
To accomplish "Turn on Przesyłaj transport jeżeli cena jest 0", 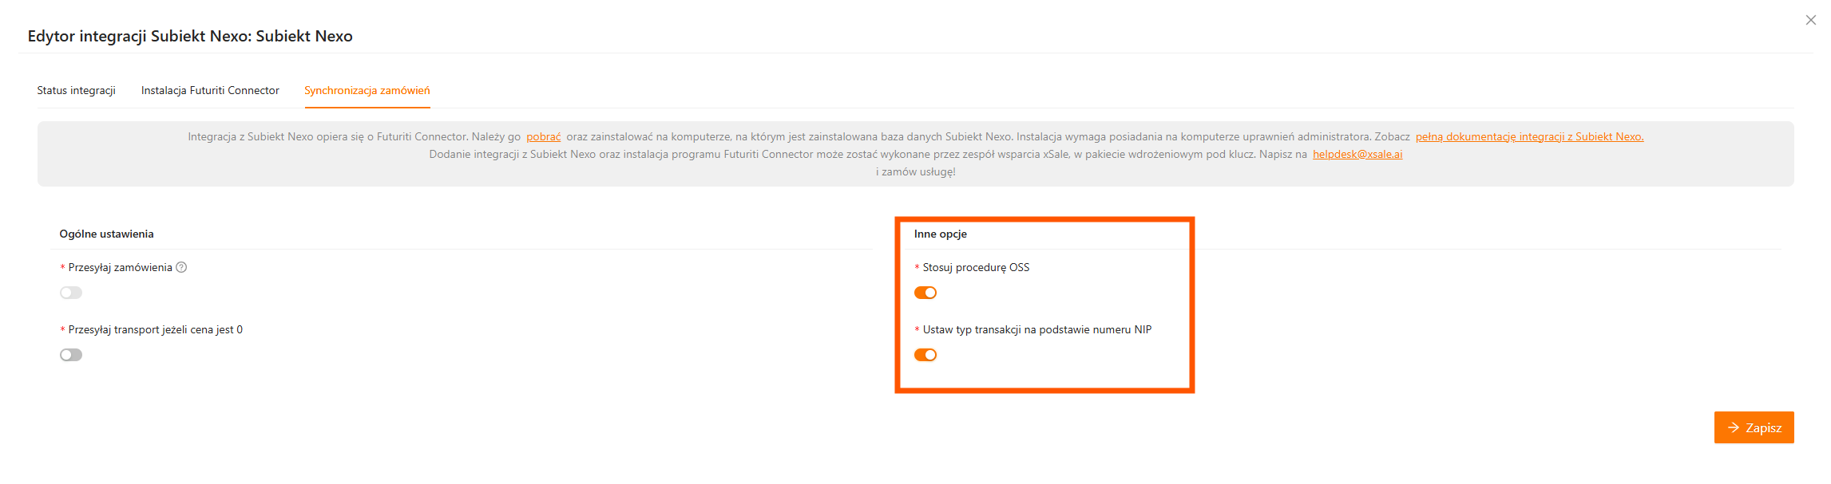I will 71,355.
